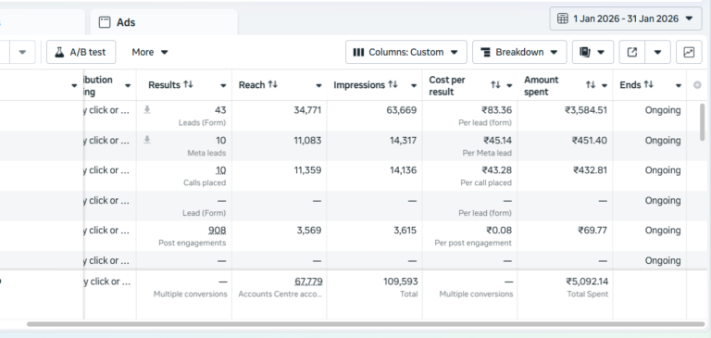Screen dimensions: 711x338
Task: Open Amount spent column menu
Action: [x=605, y=86]
